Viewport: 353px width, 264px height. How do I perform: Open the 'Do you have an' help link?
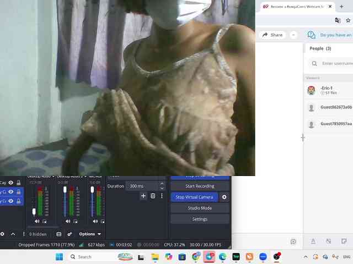tap(330, 35)
